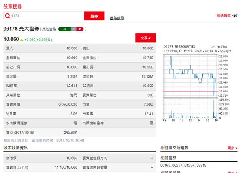Screen dimensions: 243x173
Task: Click the green up-arrow price change icon
Action: [x=22, y=40]
